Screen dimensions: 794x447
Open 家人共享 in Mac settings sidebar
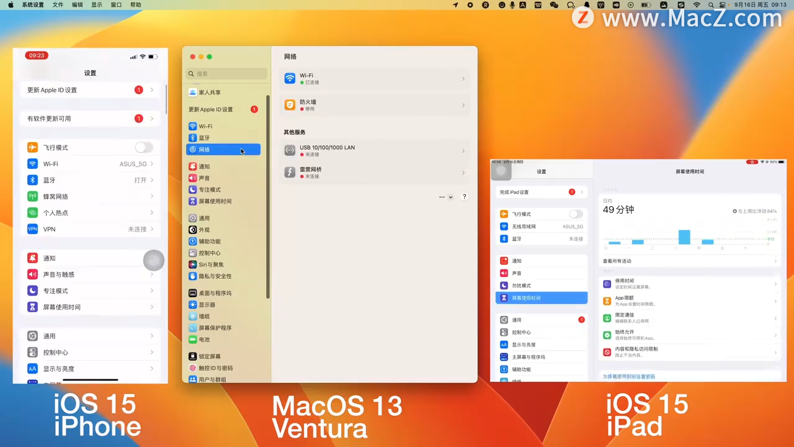[x=223, y=93]
